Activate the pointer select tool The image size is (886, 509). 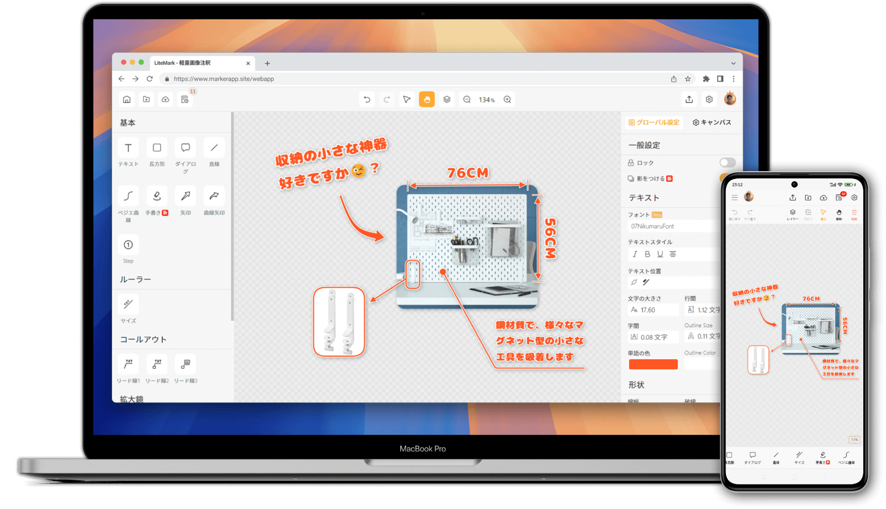[x=406, y=99]
